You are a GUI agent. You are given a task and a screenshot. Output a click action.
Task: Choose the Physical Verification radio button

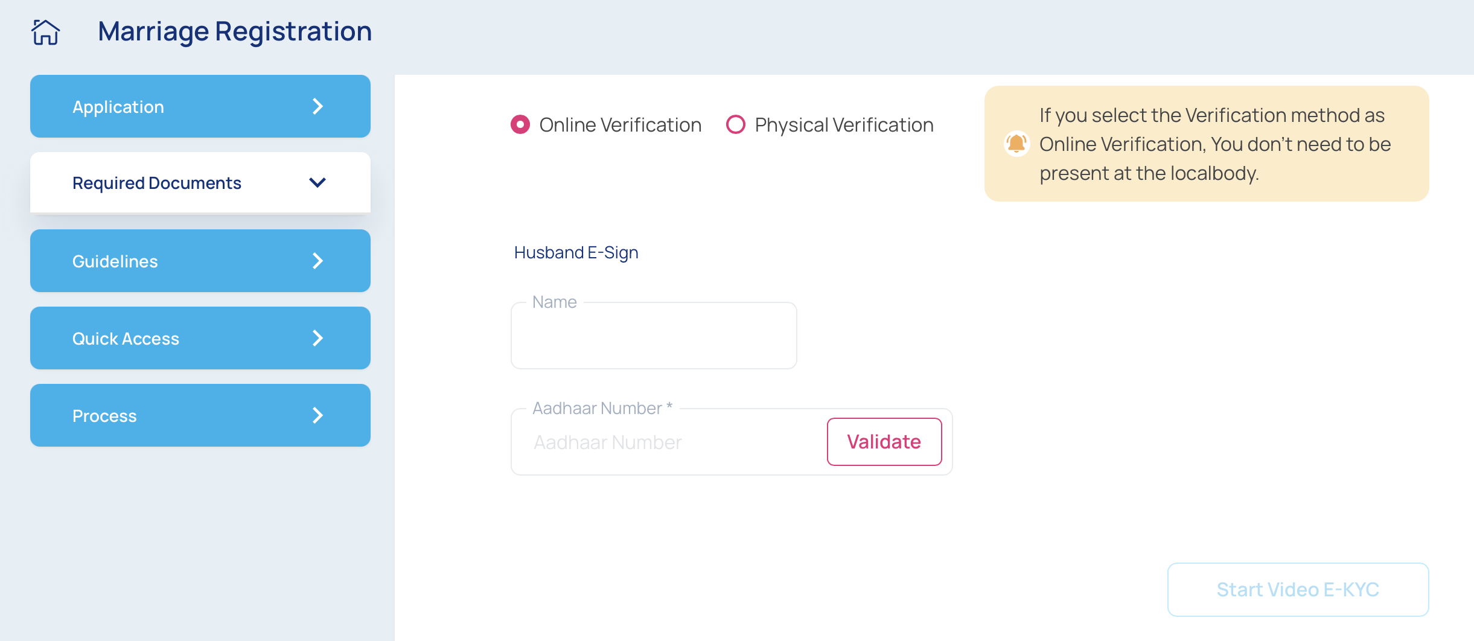[736, 125]
